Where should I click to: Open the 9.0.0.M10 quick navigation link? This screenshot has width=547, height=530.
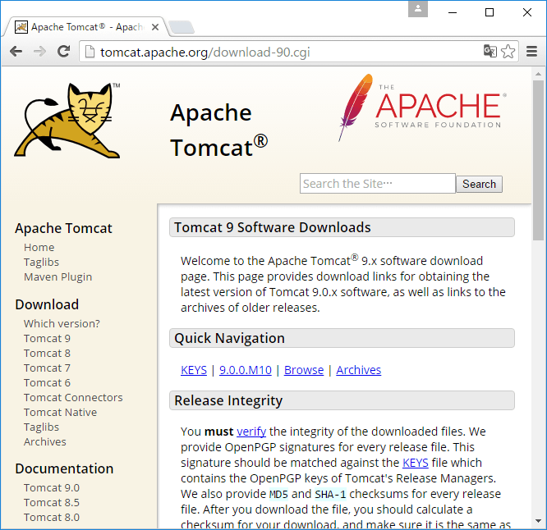245,370
